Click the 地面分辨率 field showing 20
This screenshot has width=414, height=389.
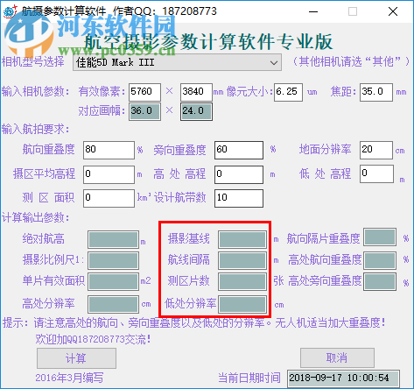(376, 150)
